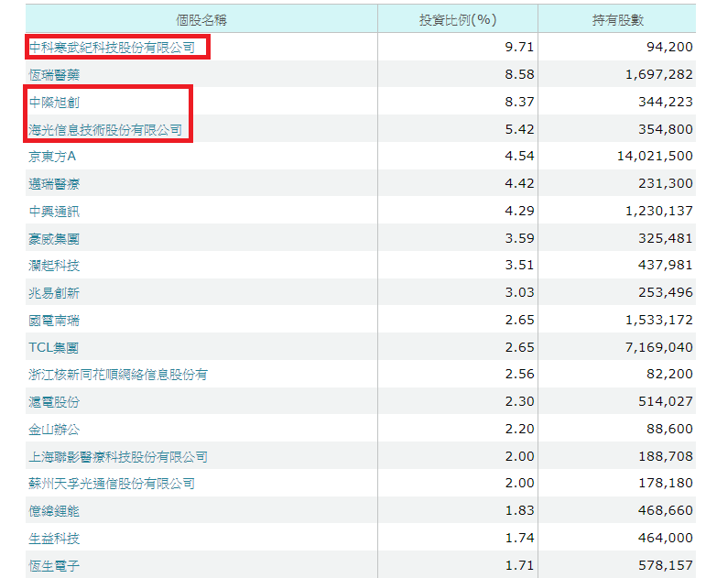Screen dimensions: 706x578
Task: Click the 464,000 shares held value
Action: click(666, 538)
